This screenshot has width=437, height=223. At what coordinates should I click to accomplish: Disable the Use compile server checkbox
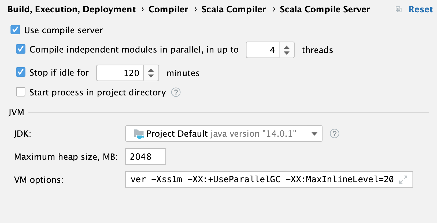[x=15, y=30]
